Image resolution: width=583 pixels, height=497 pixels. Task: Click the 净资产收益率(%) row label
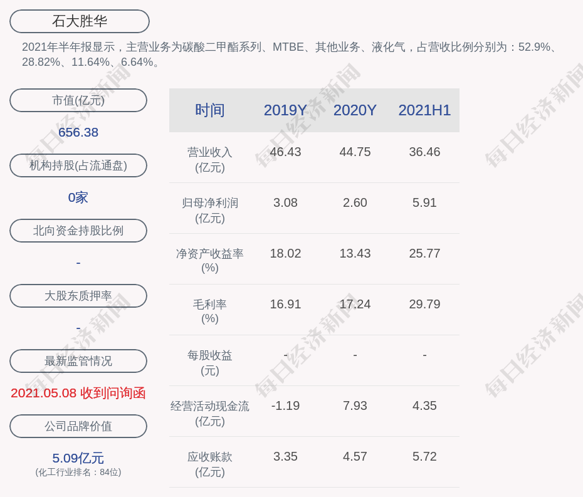pyautogui.click(x=209, y=260)
